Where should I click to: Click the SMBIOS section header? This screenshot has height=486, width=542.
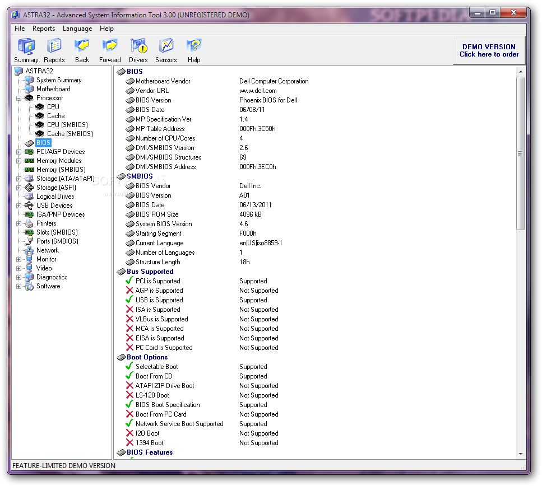click(140, 176)
